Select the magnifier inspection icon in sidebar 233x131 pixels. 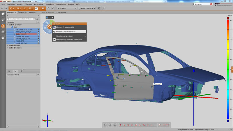[3, 26]
